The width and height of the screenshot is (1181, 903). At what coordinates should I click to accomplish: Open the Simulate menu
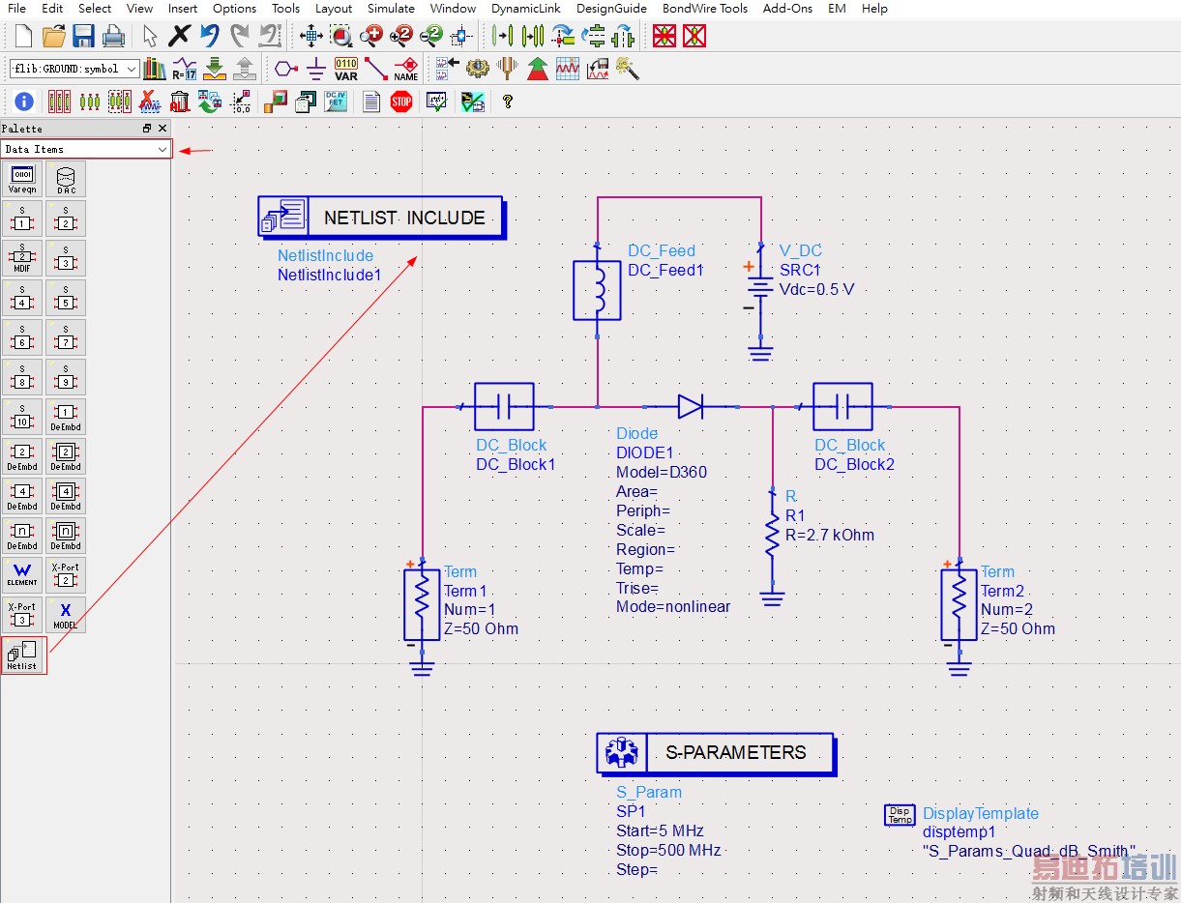point(391,9)
